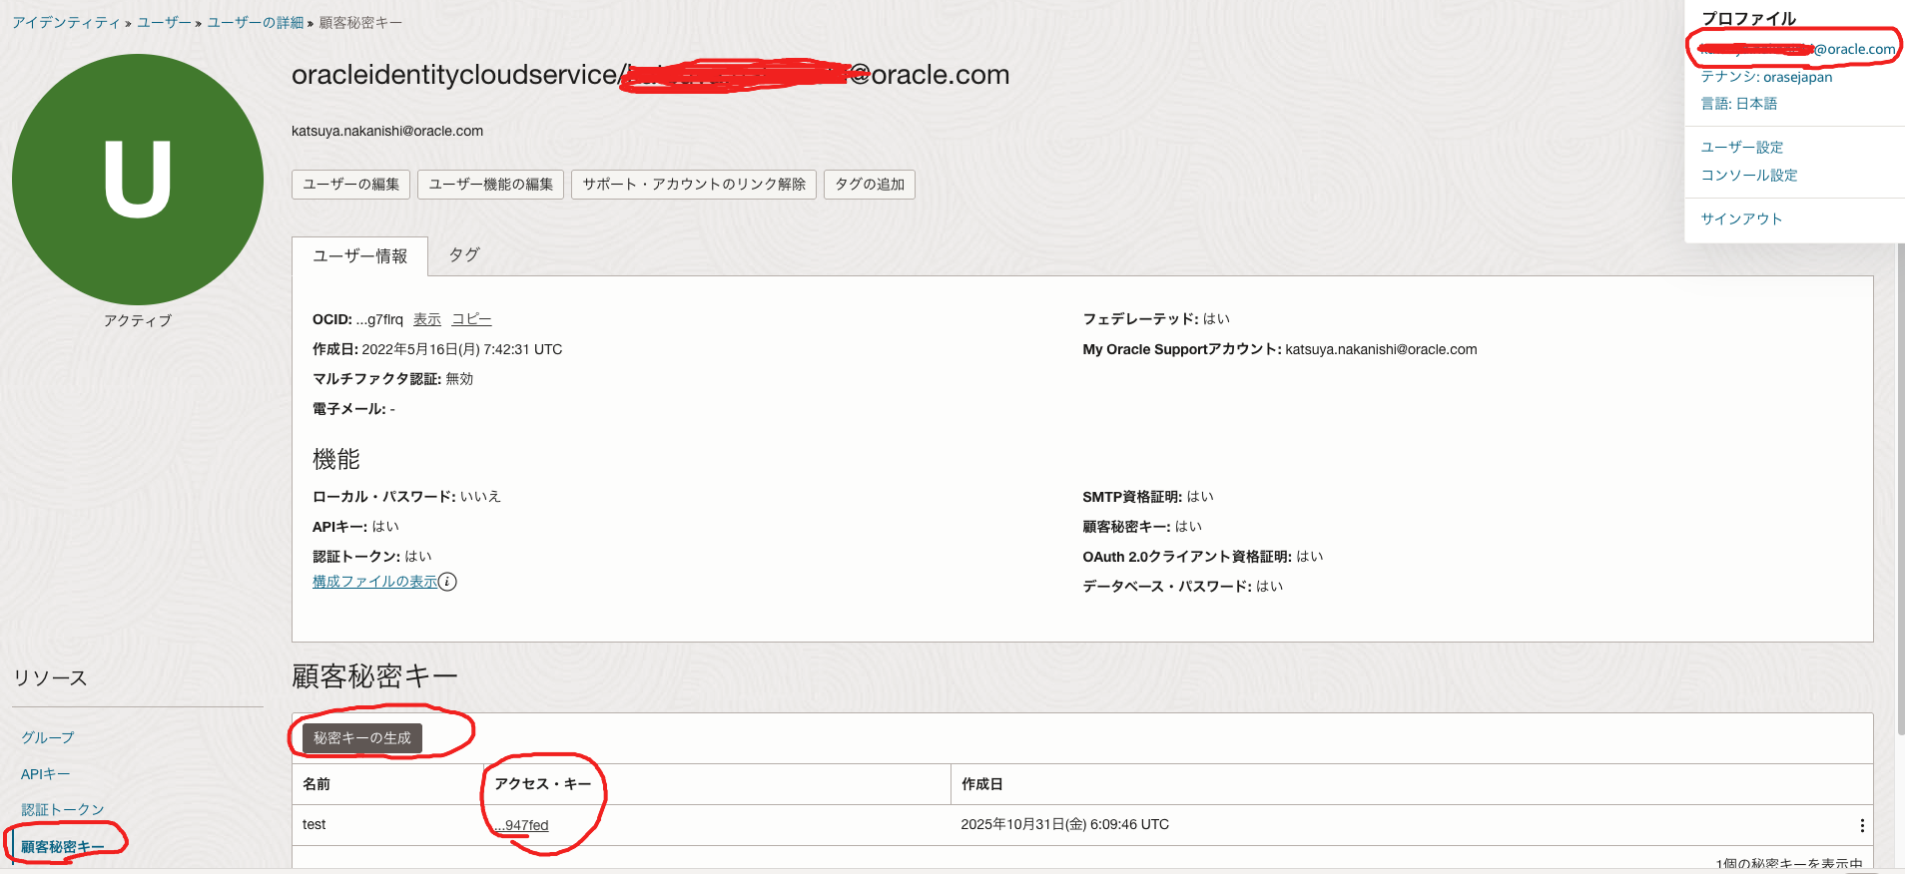Click the タグの追加 button
The width and height of the screenshot is (1905, 874).
pos(870,185)
